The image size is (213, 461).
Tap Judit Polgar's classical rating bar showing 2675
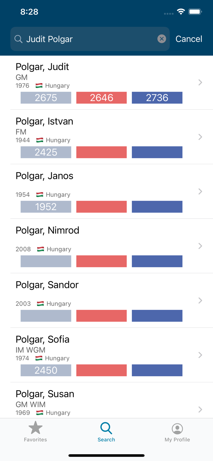(45, 97)
